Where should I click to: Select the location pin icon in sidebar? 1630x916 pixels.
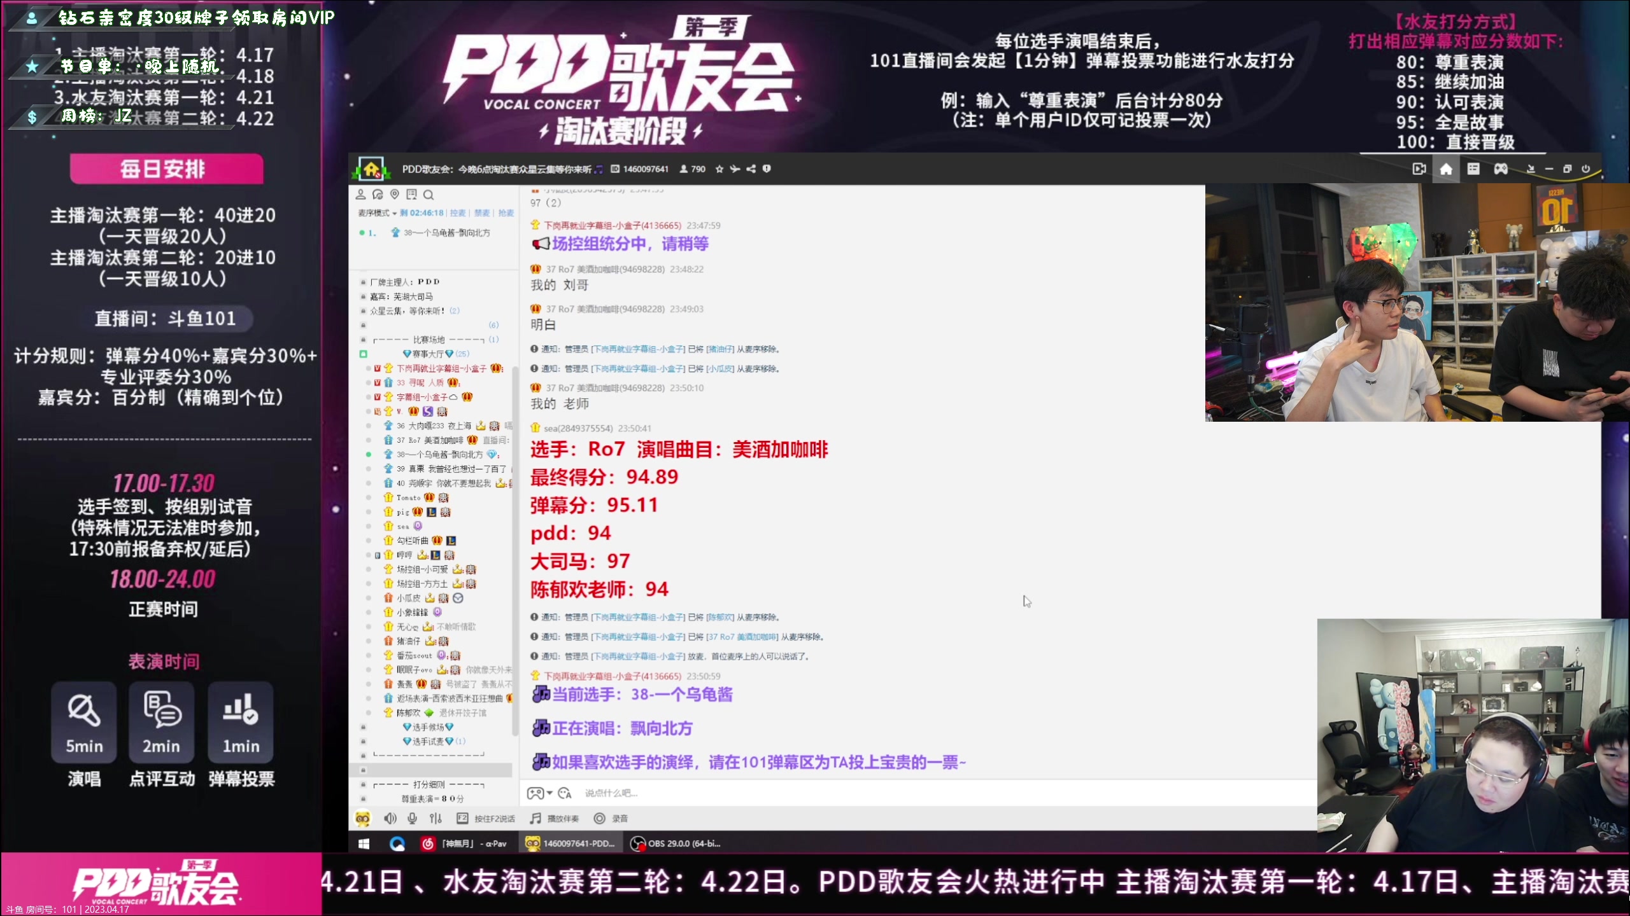[395, 194]
